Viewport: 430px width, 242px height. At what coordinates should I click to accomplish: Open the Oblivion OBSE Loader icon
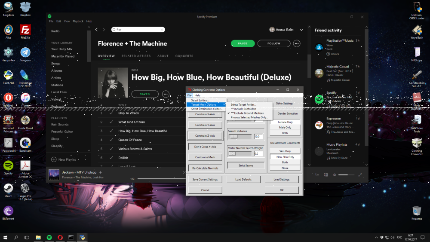point(417,11)
